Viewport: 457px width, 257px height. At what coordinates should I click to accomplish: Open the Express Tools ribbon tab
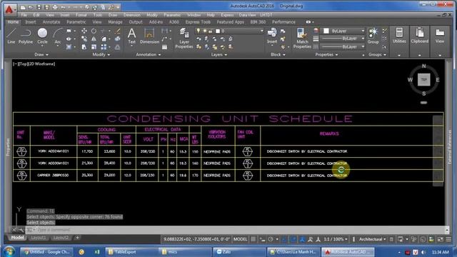click(x=198, y=22)
